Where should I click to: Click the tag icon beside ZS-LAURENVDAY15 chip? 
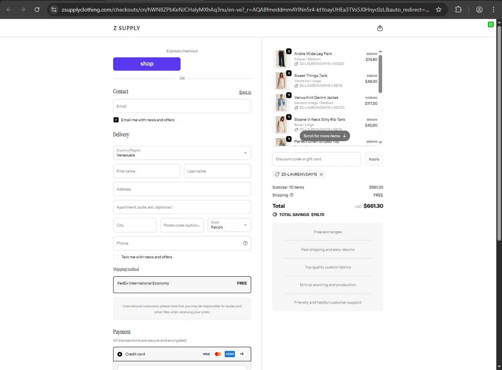tap(277, 174)
